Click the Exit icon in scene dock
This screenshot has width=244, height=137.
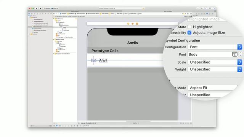point(137,24)
